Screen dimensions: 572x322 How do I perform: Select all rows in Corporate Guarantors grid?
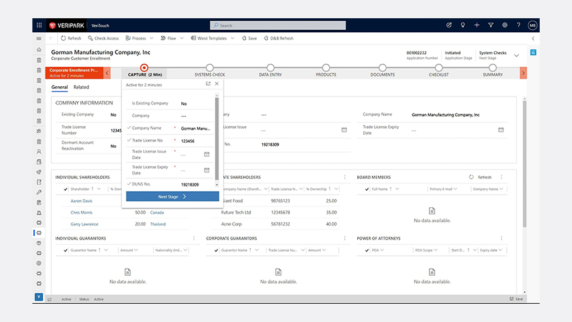pyautogui.click(x=216, y=250)
